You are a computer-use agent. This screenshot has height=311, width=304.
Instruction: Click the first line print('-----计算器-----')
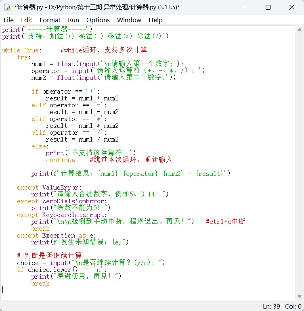[x=47, y=29]
